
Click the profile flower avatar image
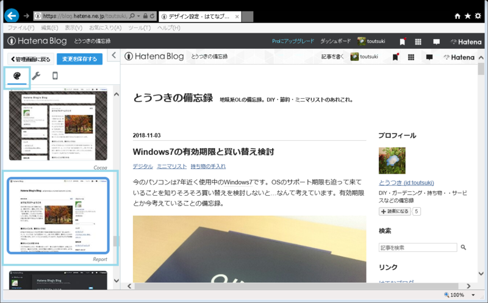pos(392,160)
